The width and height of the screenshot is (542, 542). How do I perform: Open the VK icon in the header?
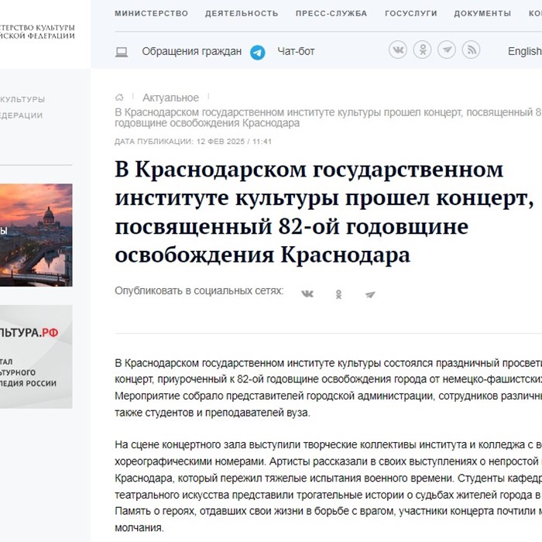[398, 50]
